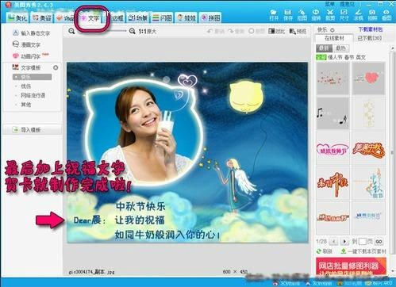
Task: Open the 边框 tab
Action: (x=115, y=17)
